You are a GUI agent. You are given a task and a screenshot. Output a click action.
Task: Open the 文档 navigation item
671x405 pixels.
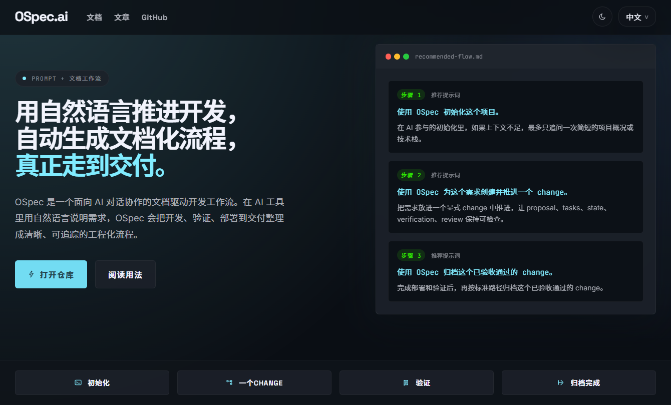[94, 17]
